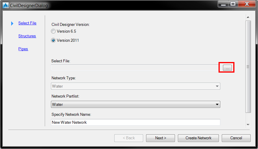
Task: Click the Next > button
Action: (x=161, y=138)
